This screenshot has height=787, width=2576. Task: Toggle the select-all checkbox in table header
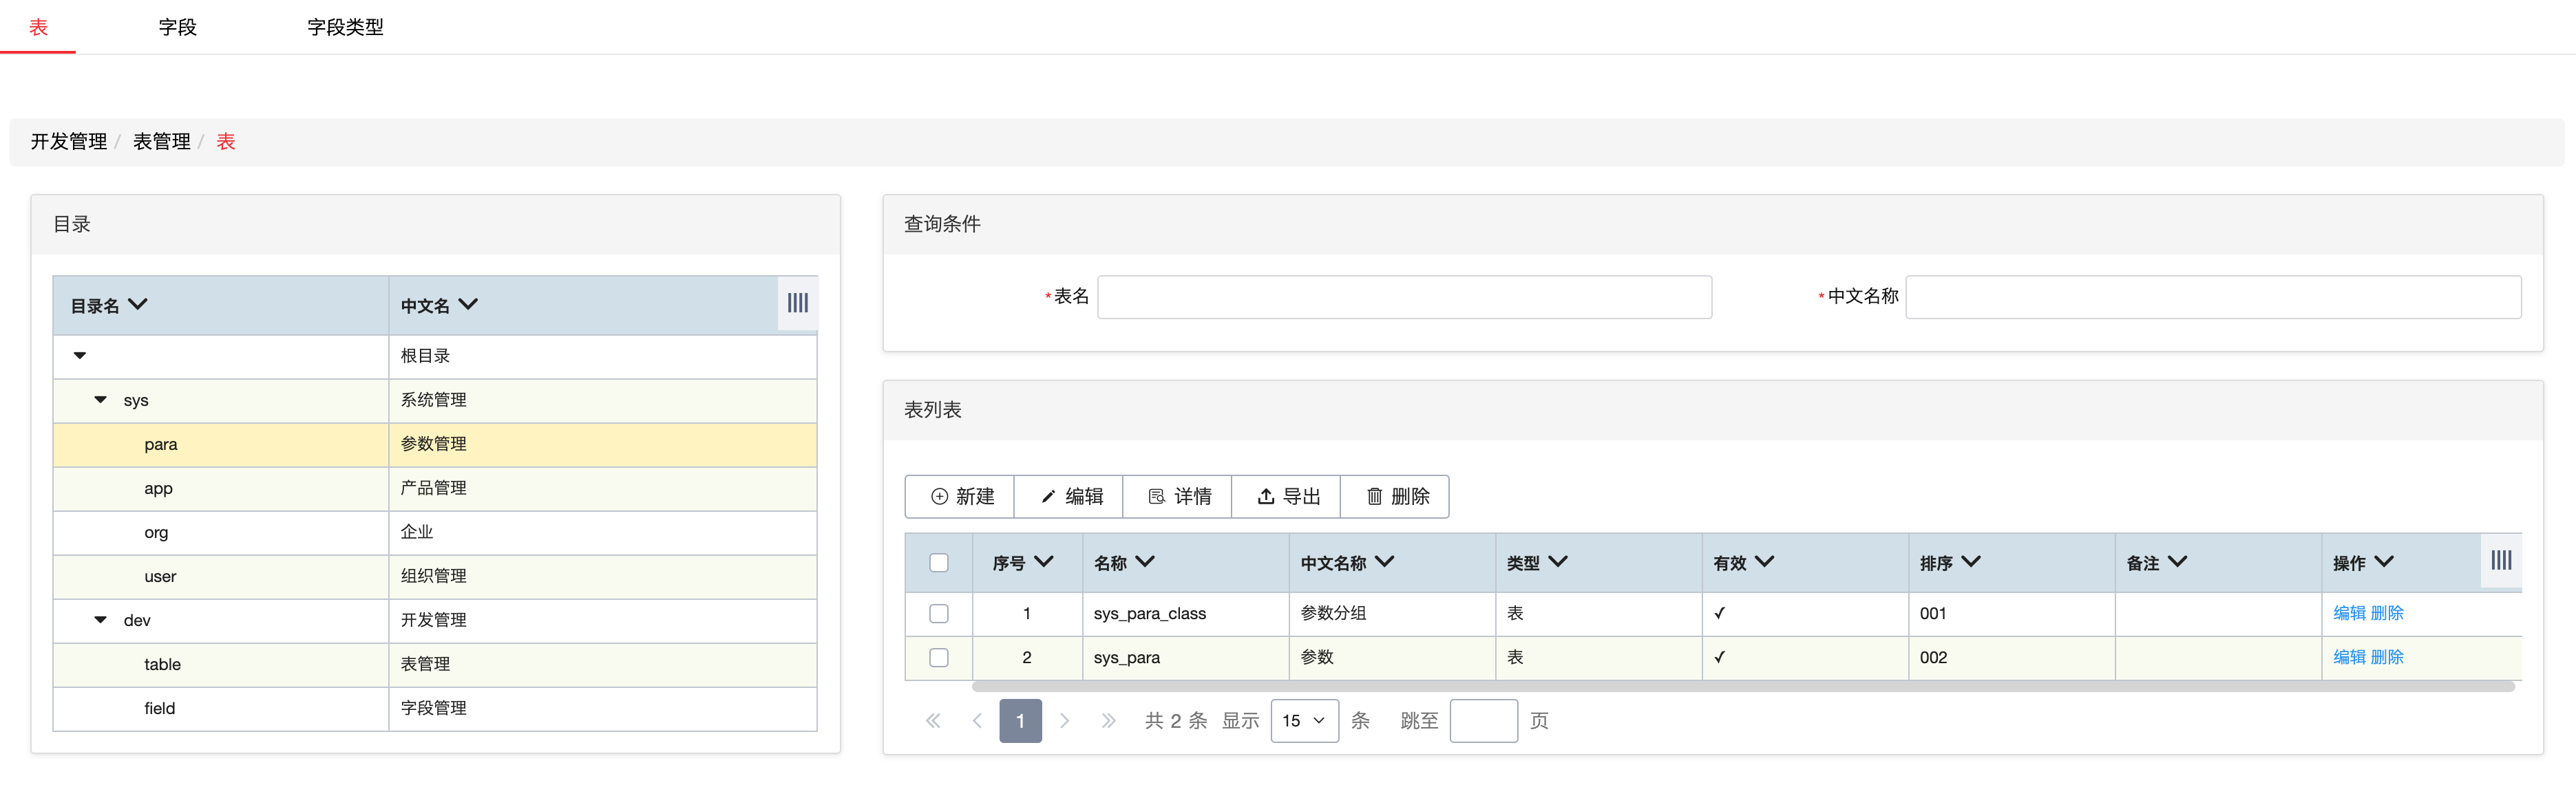[x=938, y=562]
